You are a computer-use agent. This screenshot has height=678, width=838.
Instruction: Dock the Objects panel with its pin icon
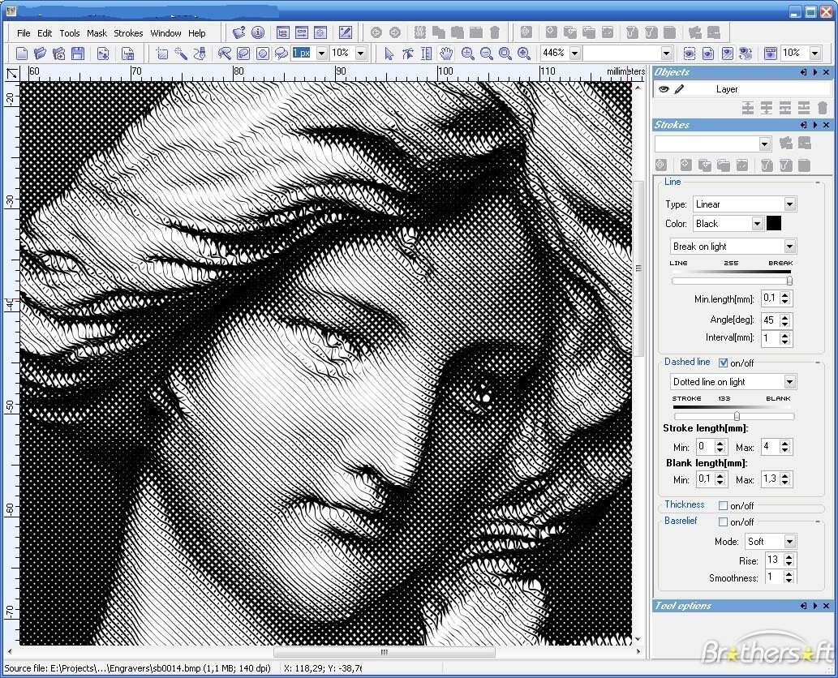(x=803, y=72)
